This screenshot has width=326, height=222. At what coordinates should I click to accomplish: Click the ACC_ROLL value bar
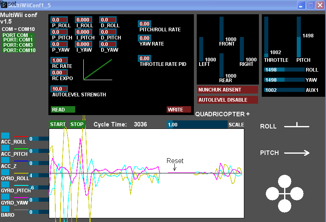(39, 139)
